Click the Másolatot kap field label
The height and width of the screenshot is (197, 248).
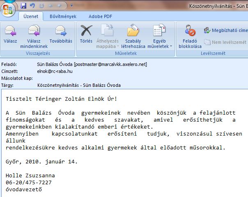17,78
